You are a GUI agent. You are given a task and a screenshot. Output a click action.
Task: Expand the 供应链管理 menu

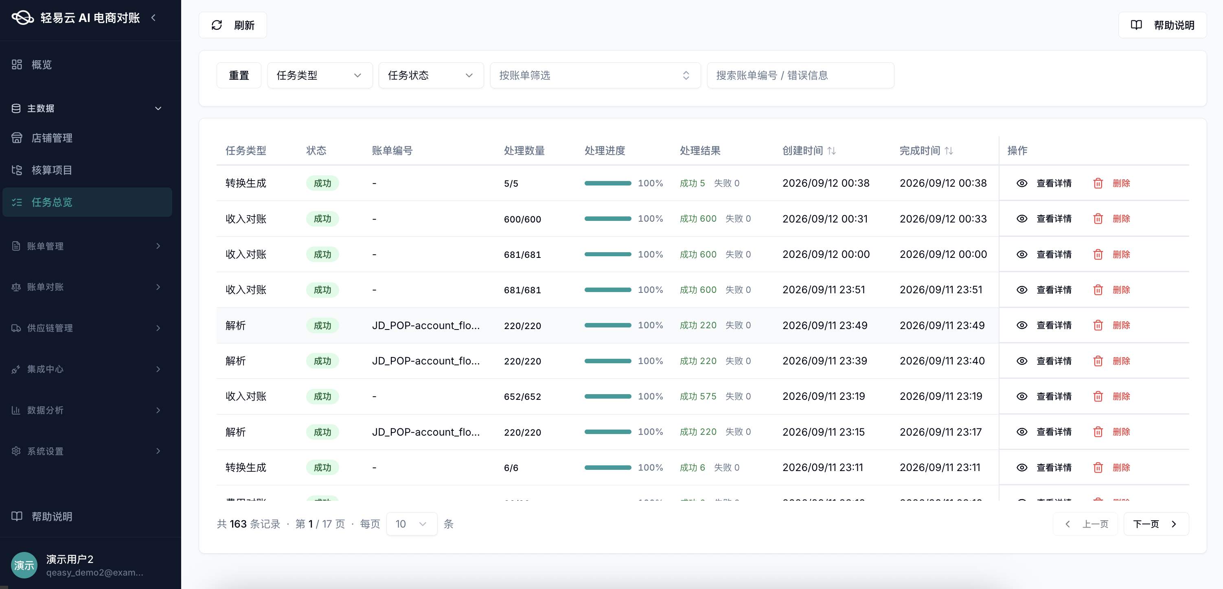coord(87,328)
